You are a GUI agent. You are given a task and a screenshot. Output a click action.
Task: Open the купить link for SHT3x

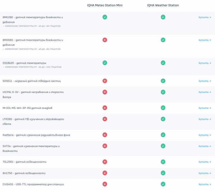pyautogui.click(x=205, y=146)
